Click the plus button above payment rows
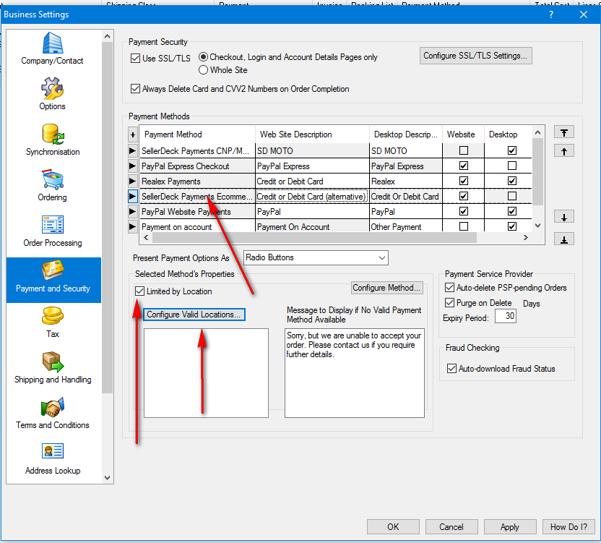 (133, 134)
